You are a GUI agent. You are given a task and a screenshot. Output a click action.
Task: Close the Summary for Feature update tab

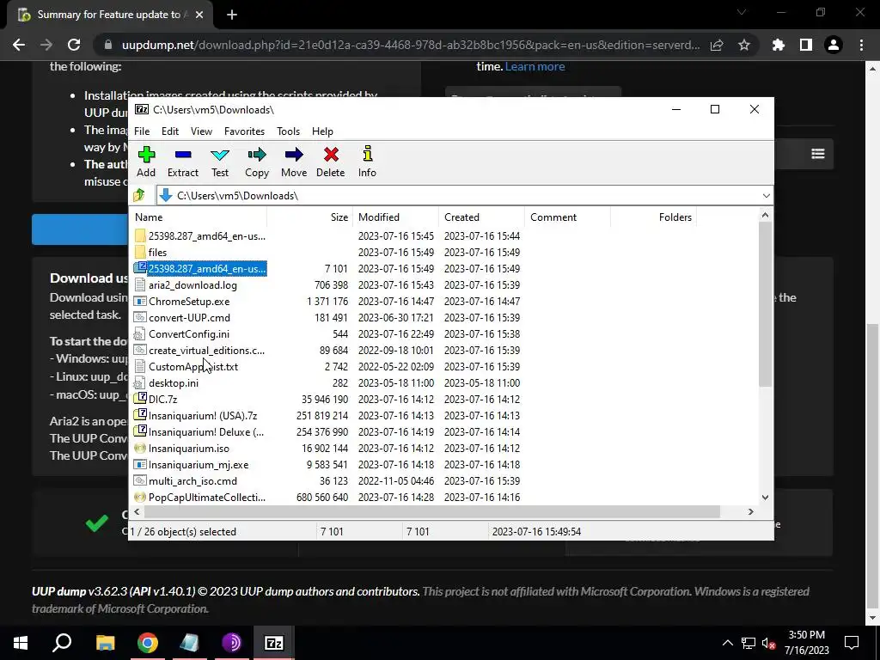(x=199, y=15)
